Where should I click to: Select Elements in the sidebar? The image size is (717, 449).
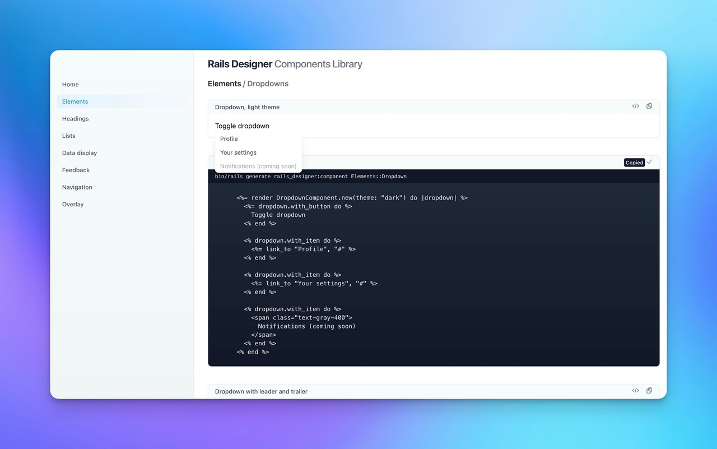coord(75,101)
